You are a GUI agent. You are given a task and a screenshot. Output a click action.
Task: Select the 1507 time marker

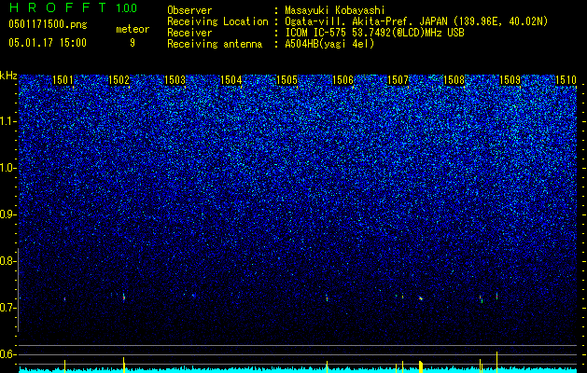(x=398, y=80)
